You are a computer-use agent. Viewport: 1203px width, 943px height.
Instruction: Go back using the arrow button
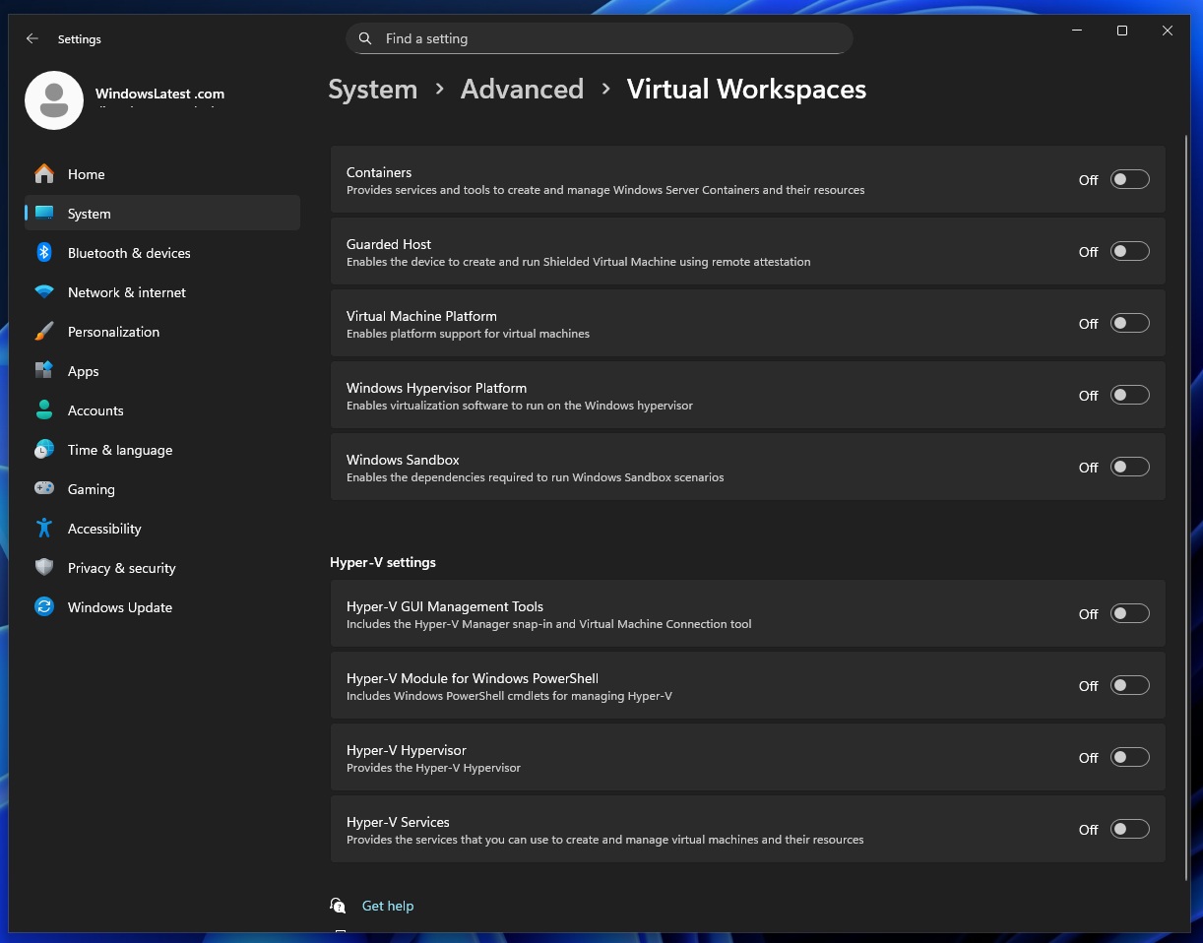click(32, 38)
